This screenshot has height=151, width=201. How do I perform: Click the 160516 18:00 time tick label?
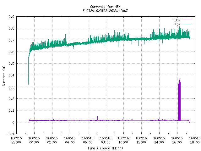point(195,140)
